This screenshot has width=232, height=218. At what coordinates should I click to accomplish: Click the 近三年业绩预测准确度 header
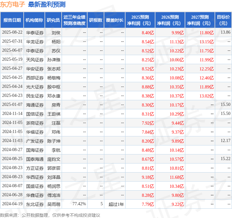[74, 20]
